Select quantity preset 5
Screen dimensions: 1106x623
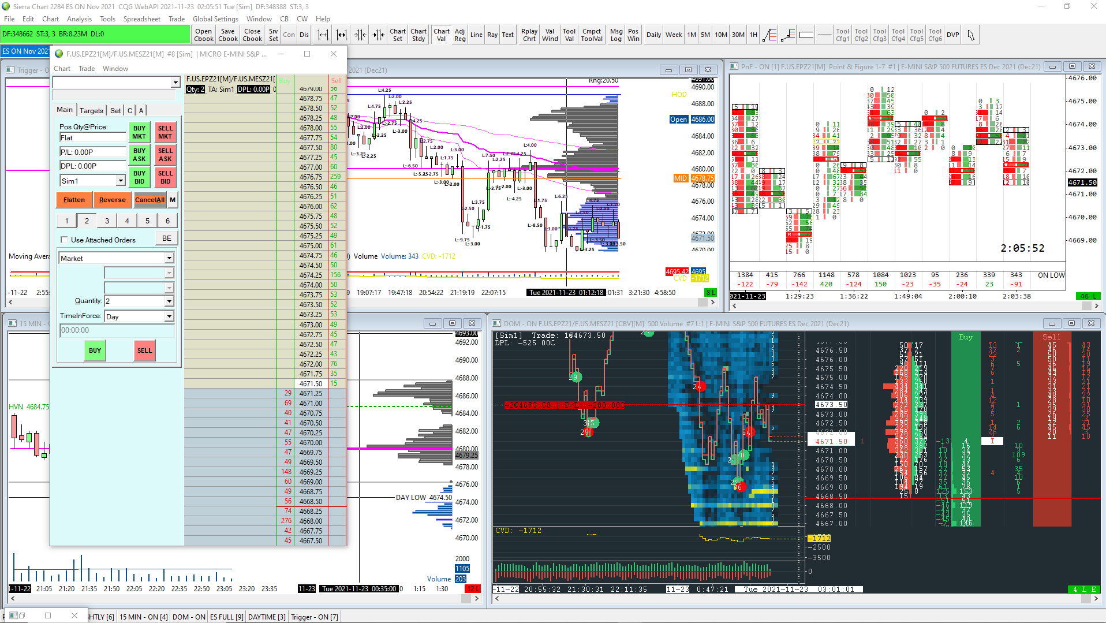pos(148,221)
